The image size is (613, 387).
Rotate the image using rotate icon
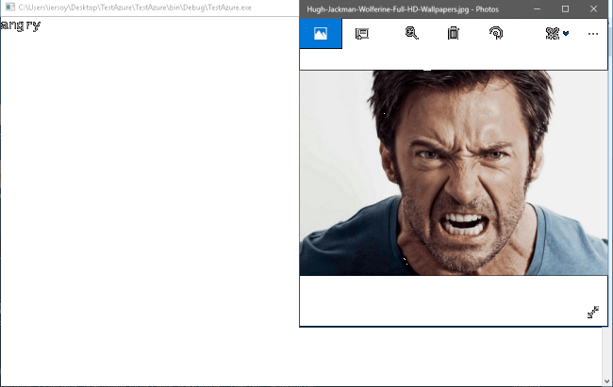496,33
